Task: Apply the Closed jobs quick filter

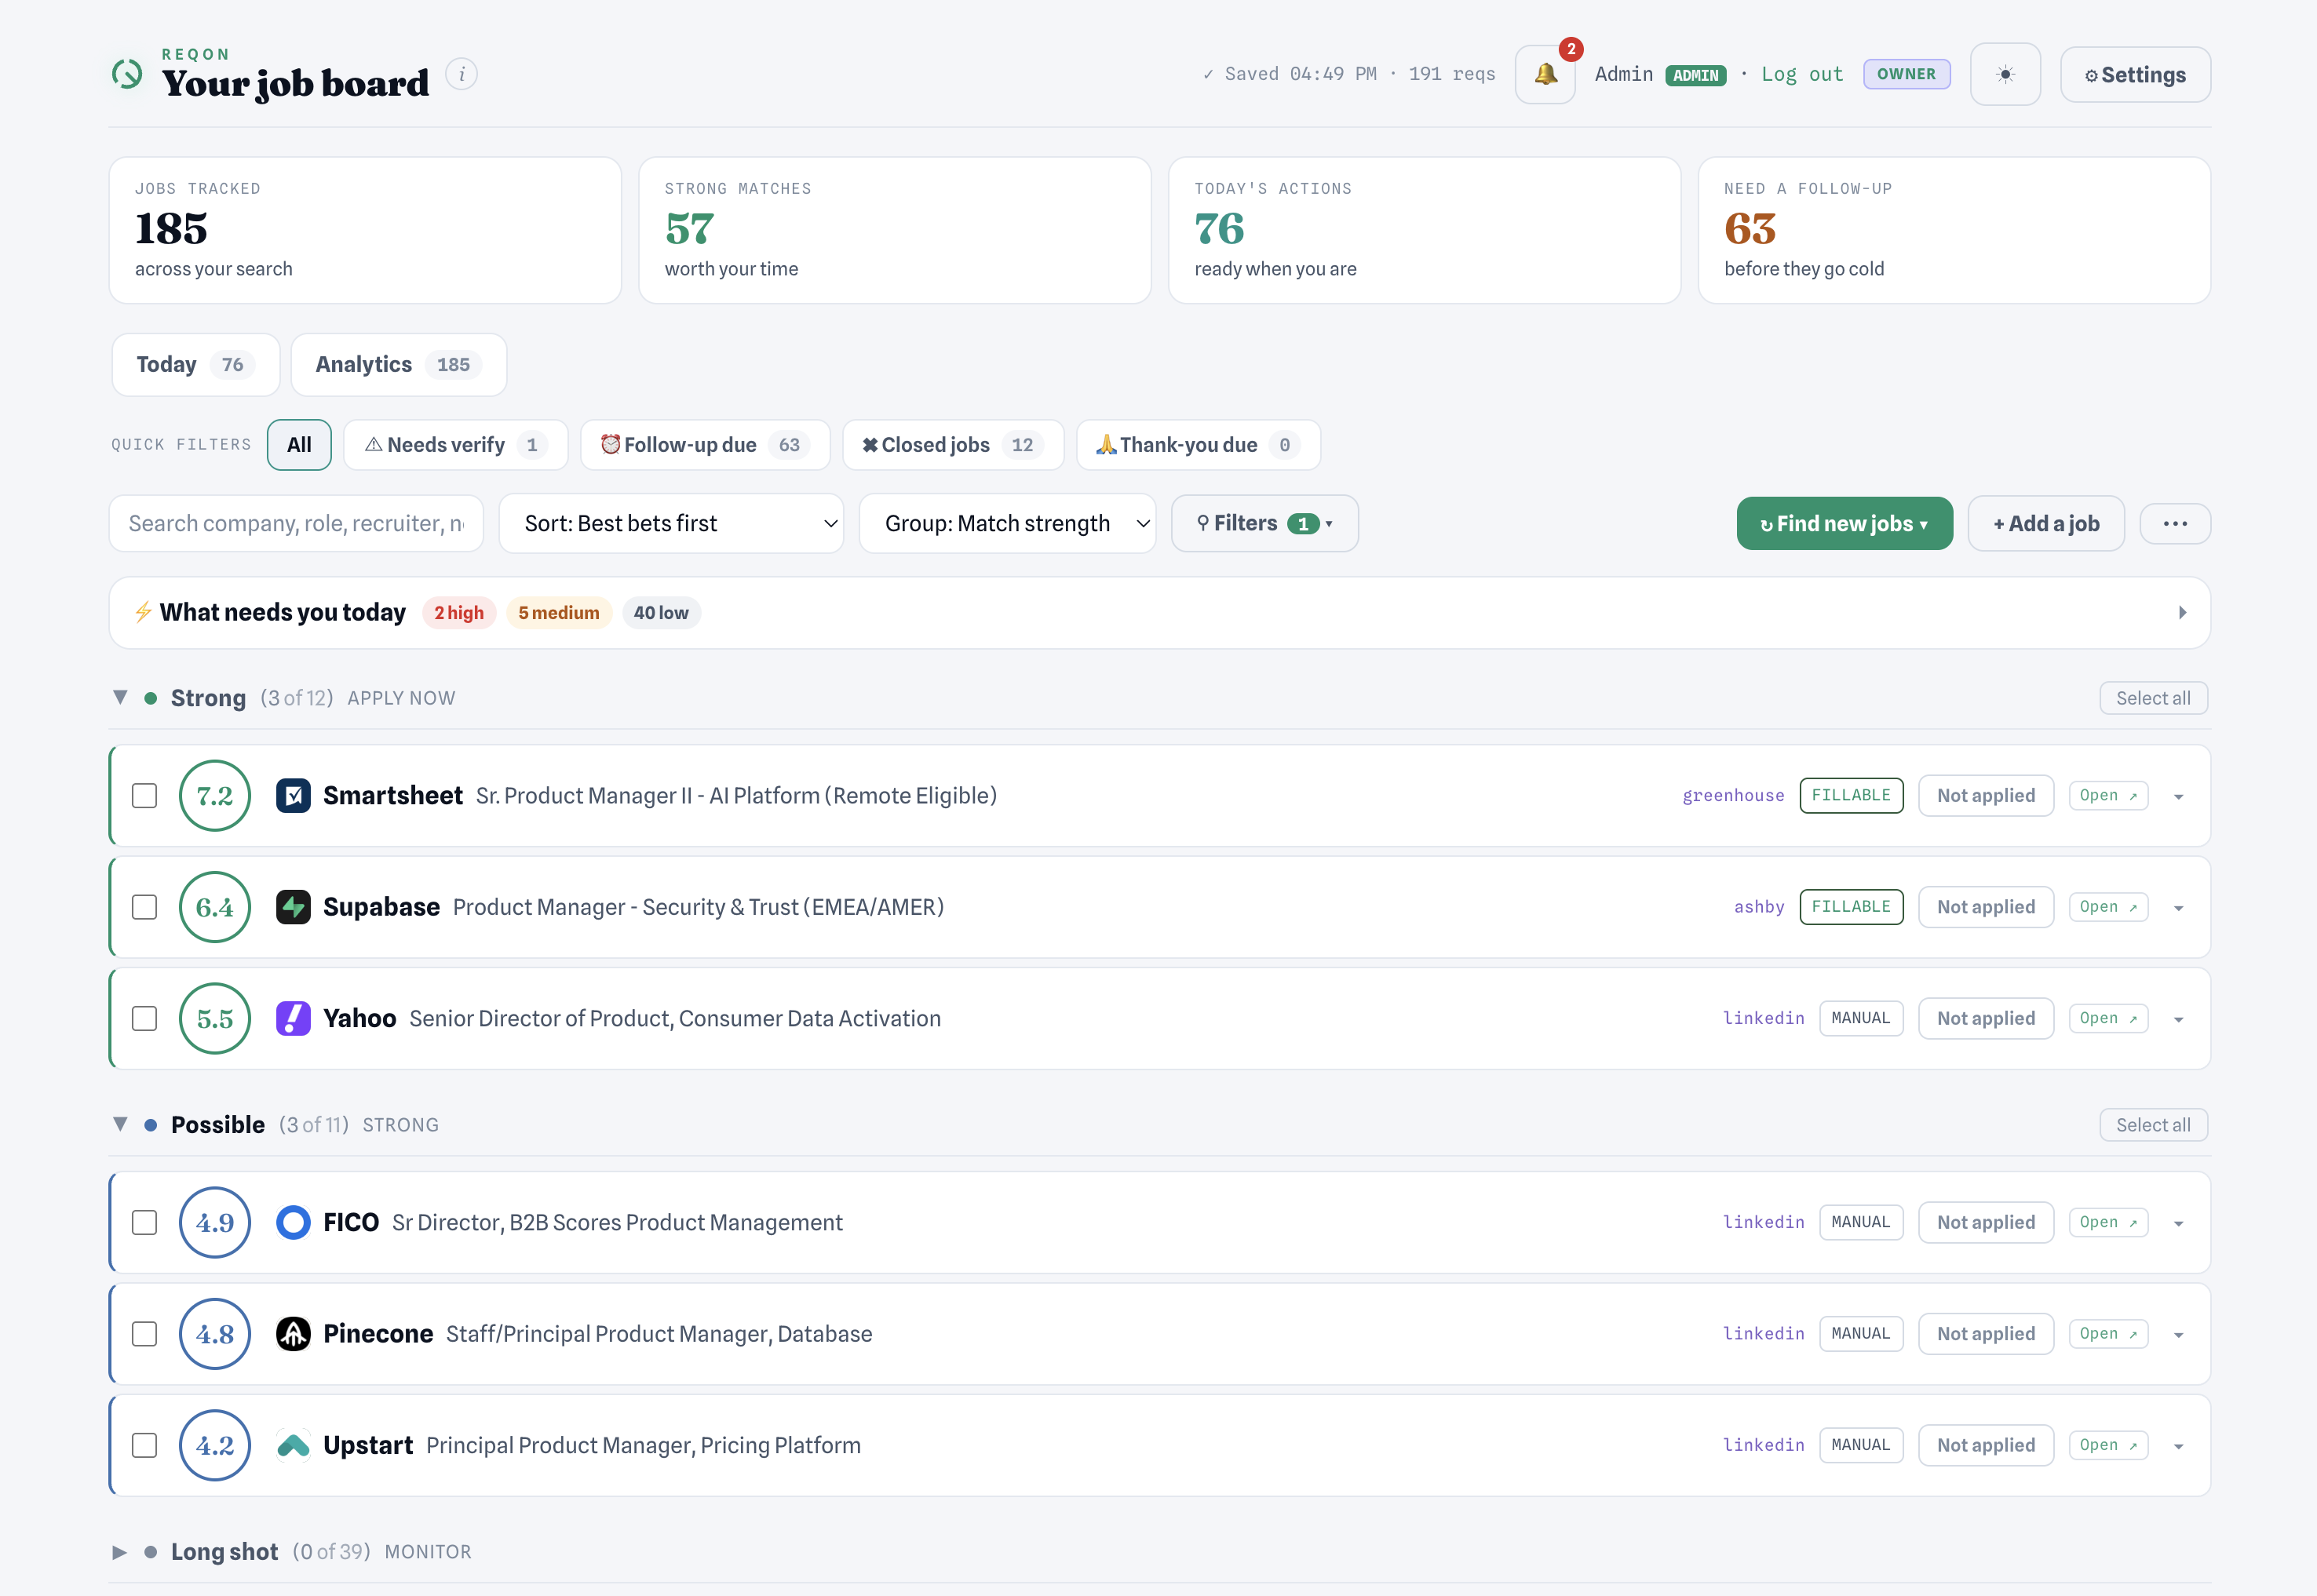Action: click(x=953, y=445)
